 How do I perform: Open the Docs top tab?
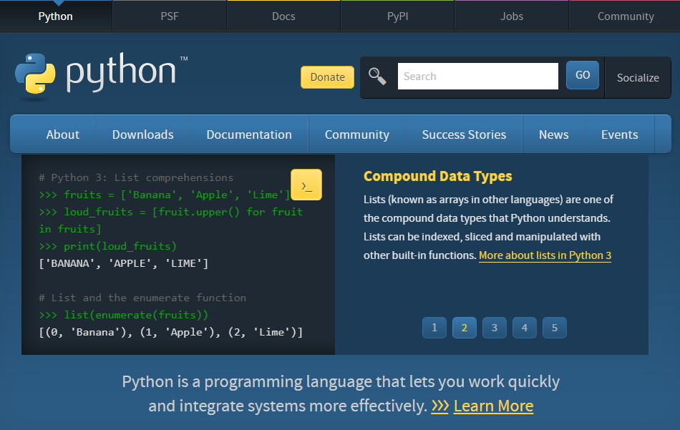(283, 16)
